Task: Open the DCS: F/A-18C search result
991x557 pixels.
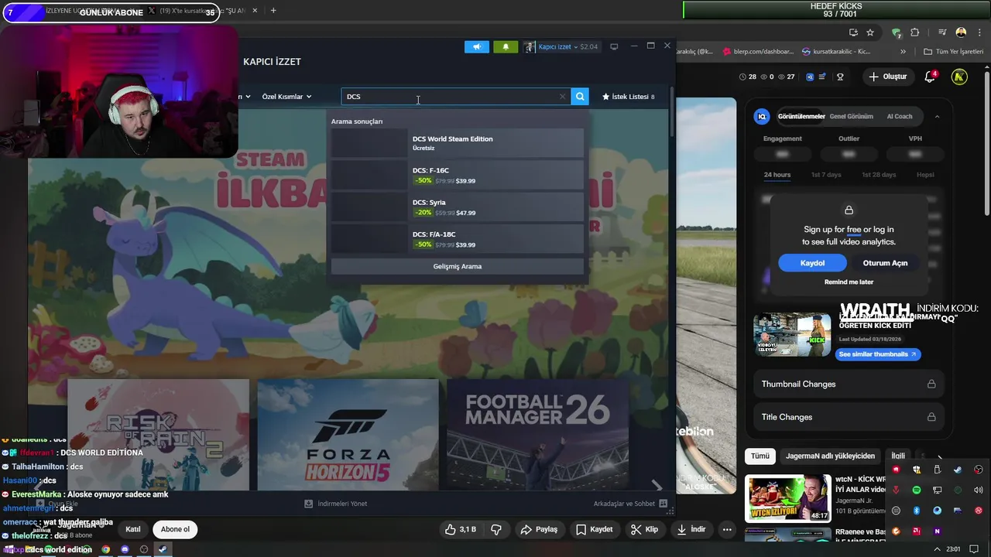Action: pyautogui.click(x=457, y=238)
